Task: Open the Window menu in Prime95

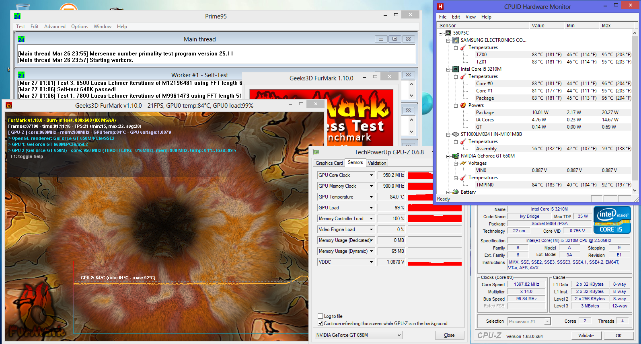Action: tap(103, 27)
